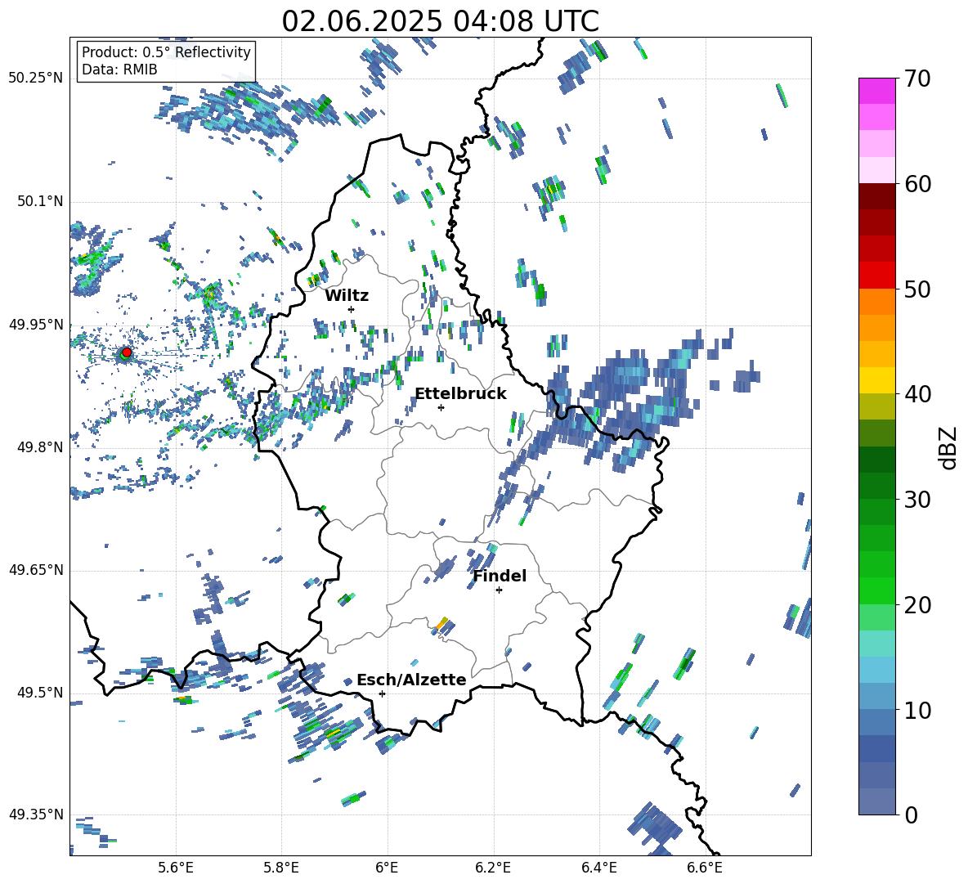The width and height of the screenshot is (968, 884).
Task: Click the orange colorbar band below 50
Action: pos(876,302)
